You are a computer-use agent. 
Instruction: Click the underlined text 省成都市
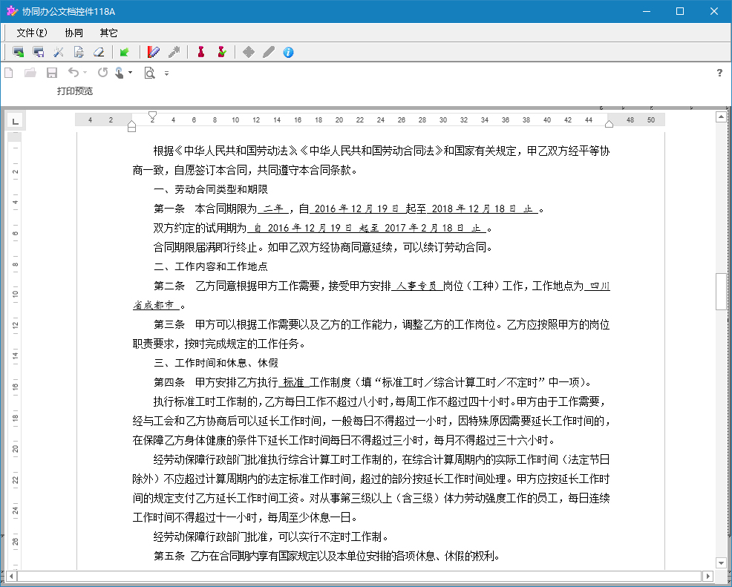pos(154,305)
